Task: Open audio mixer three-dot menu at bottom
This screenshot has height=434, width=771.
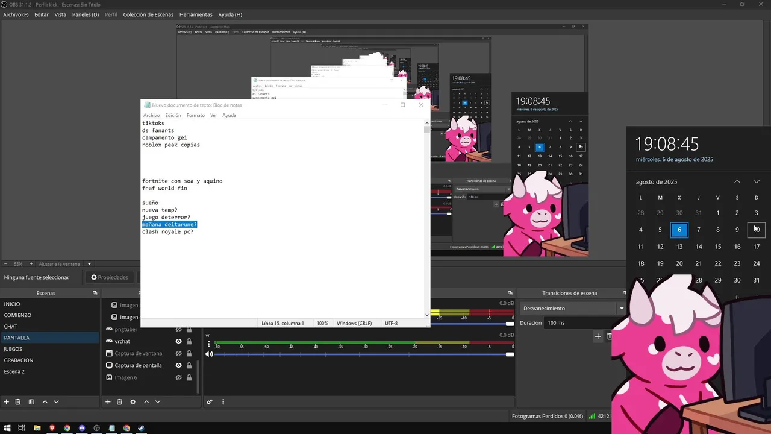Action: [223, 402]
